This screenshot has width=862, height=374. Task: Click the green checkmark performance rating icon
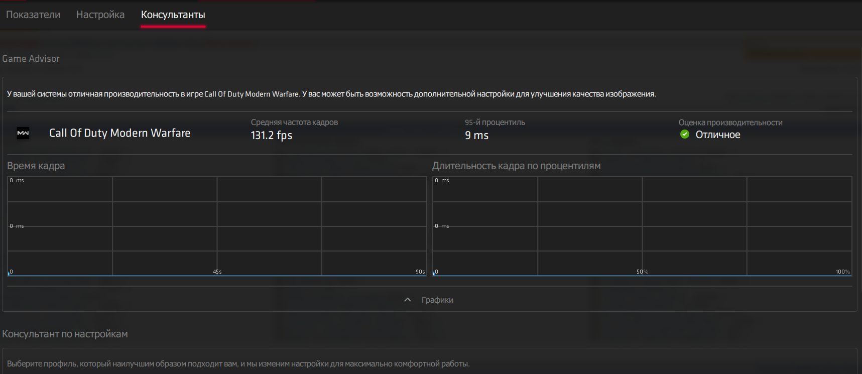pos(684,134)
